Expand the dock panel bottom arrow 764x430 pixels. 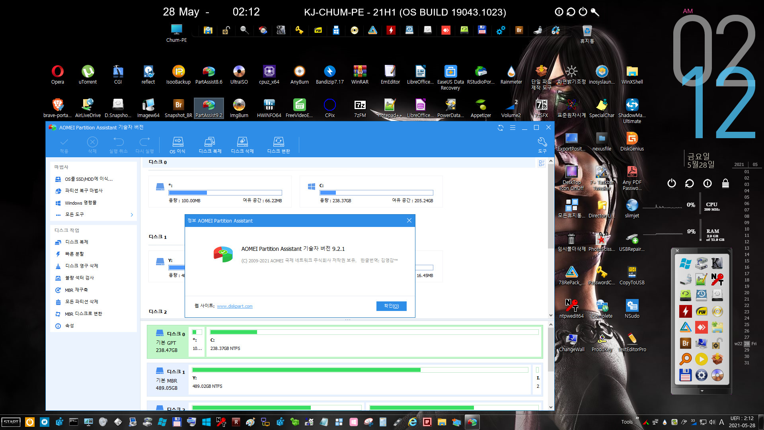point(702,391)
